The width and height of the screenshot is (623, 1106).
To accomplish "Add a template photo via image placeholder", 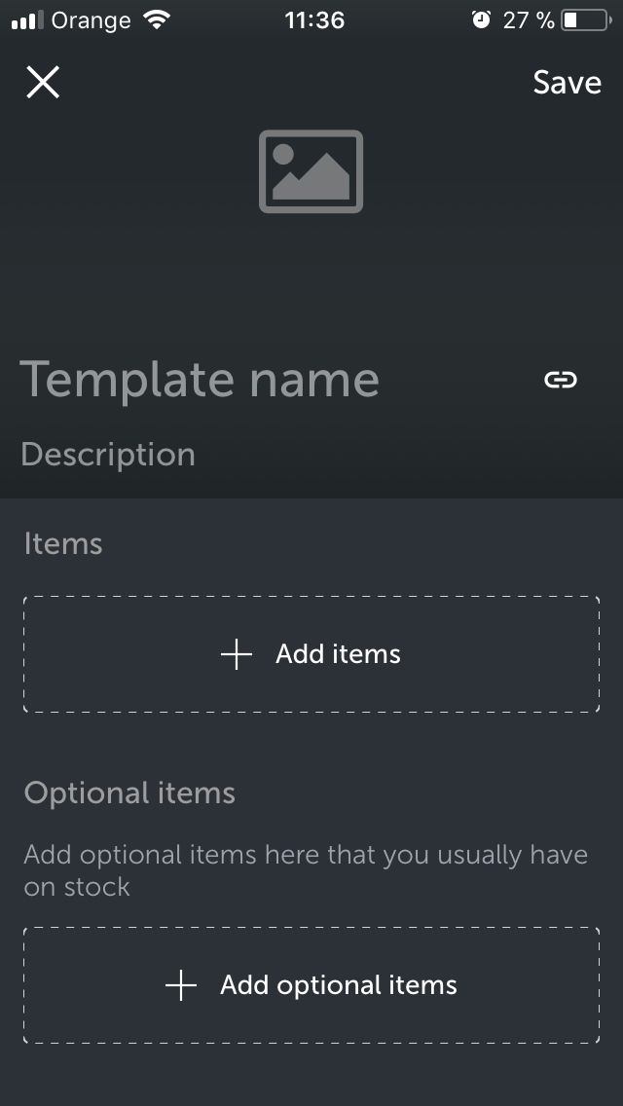I will [311, 171].
